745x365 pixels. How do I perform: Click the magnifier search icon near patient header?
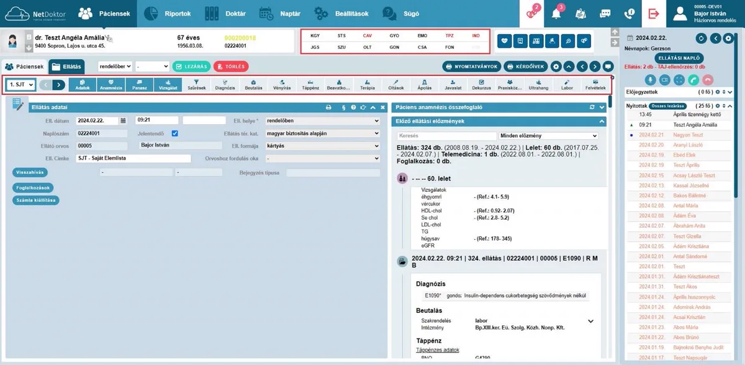[567, 41]
